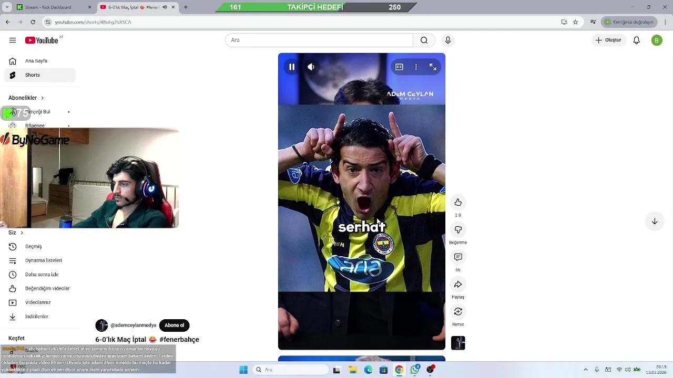Image resolution: width=673 pixels, height=378 pixels.
Task: Reload the current page
Action: 33,22
